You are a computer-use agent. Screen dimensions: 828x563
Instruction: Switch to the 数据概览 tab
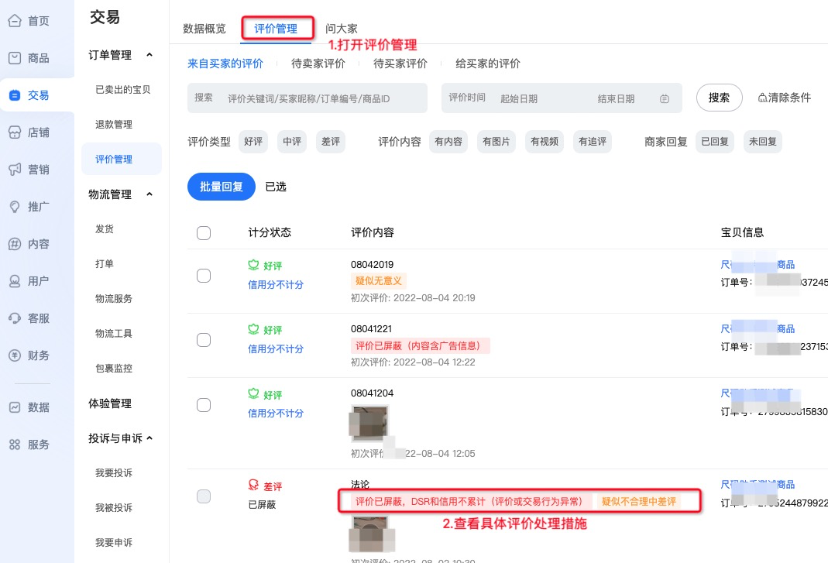204,29
